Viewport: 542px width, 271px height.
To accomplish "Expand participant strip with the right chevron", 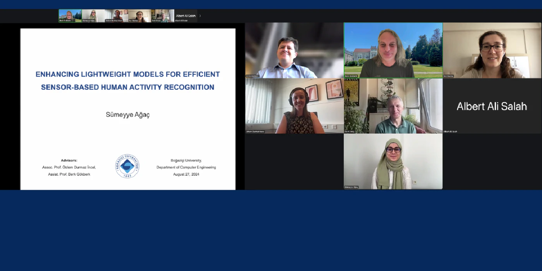I will coord(200,16).
